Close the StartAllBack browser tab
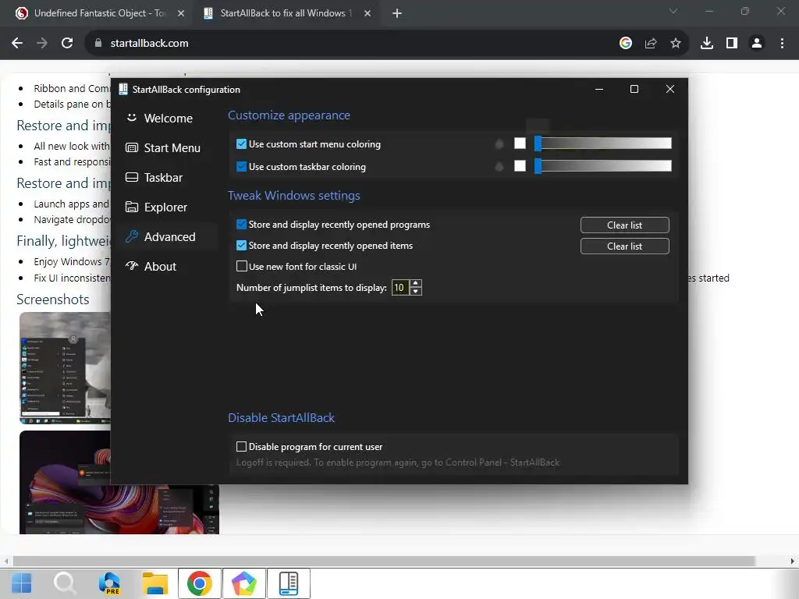Screen dimensions: 799x599 point(368,13)
